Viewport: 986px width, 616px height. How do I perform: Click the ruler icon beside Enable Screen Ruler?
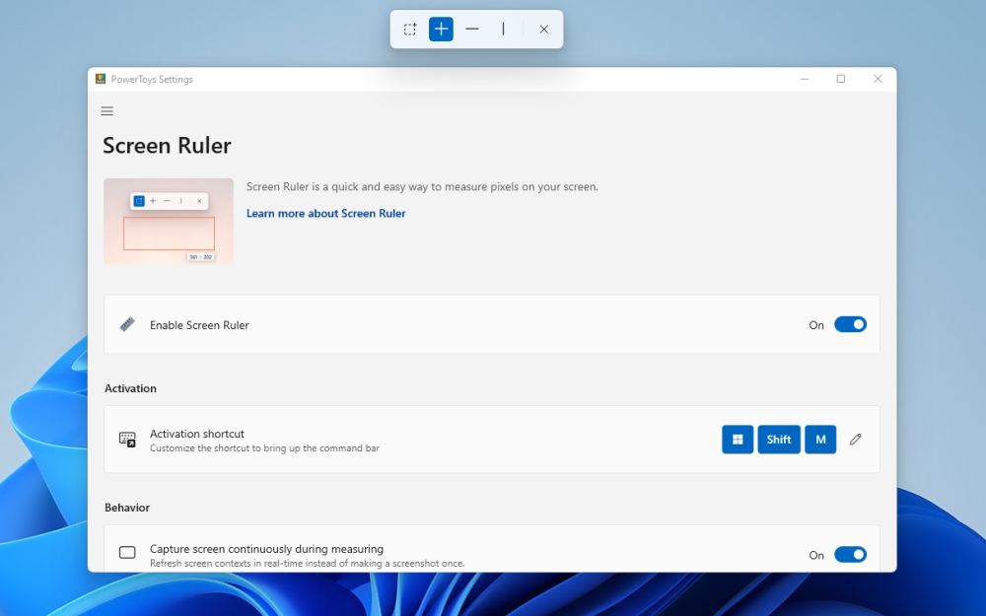(127, 324)
